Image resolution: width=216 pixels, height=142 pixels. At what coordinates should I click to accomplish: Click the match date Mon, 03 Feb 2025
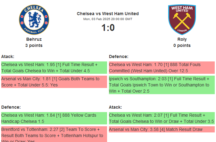pos(108,19)
